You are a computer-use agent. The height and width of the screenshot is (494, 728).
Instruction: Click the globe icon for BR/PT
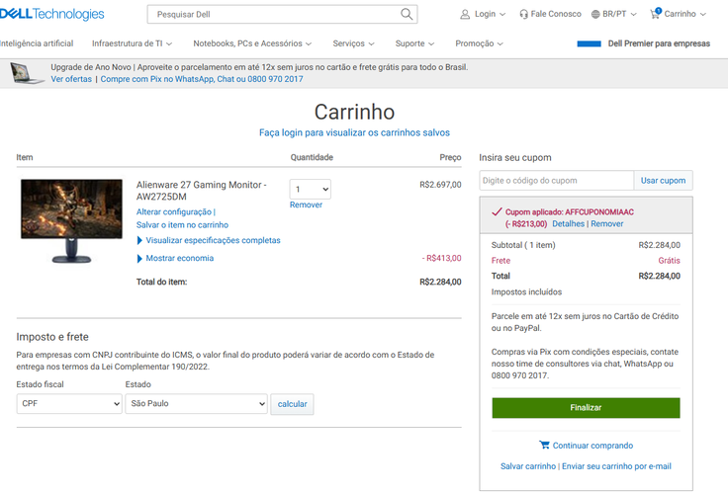click(x=595, y=15)
